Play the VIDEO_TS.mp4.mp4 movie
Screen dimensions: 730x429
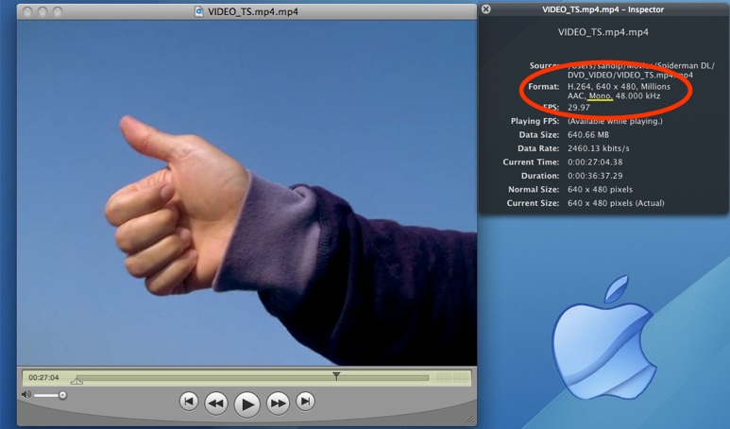[246, 403]
